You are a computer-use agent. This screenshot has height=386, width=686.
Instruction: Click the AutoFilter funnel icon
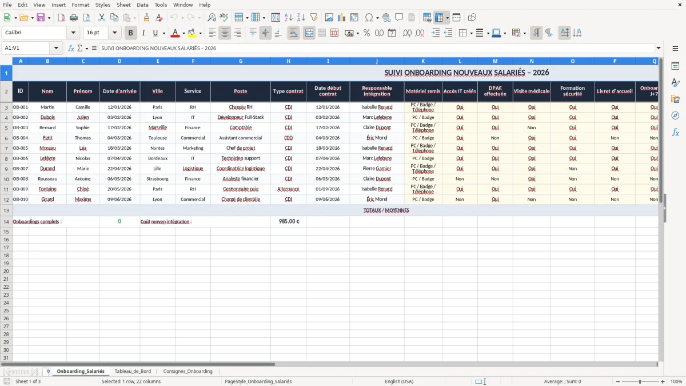point(313,18)
